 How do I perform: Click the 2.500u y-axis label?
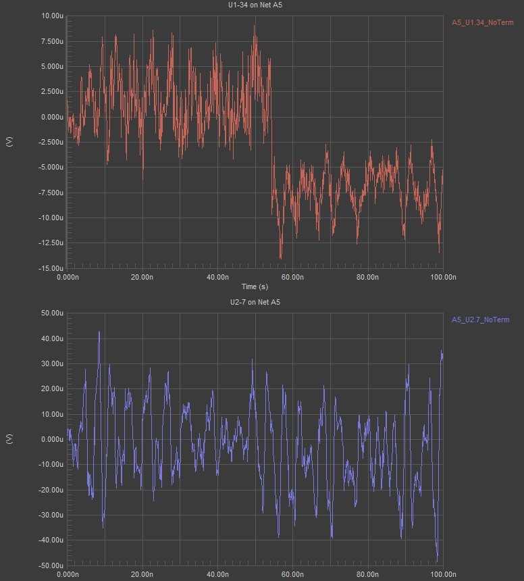(x=52, y=91)
